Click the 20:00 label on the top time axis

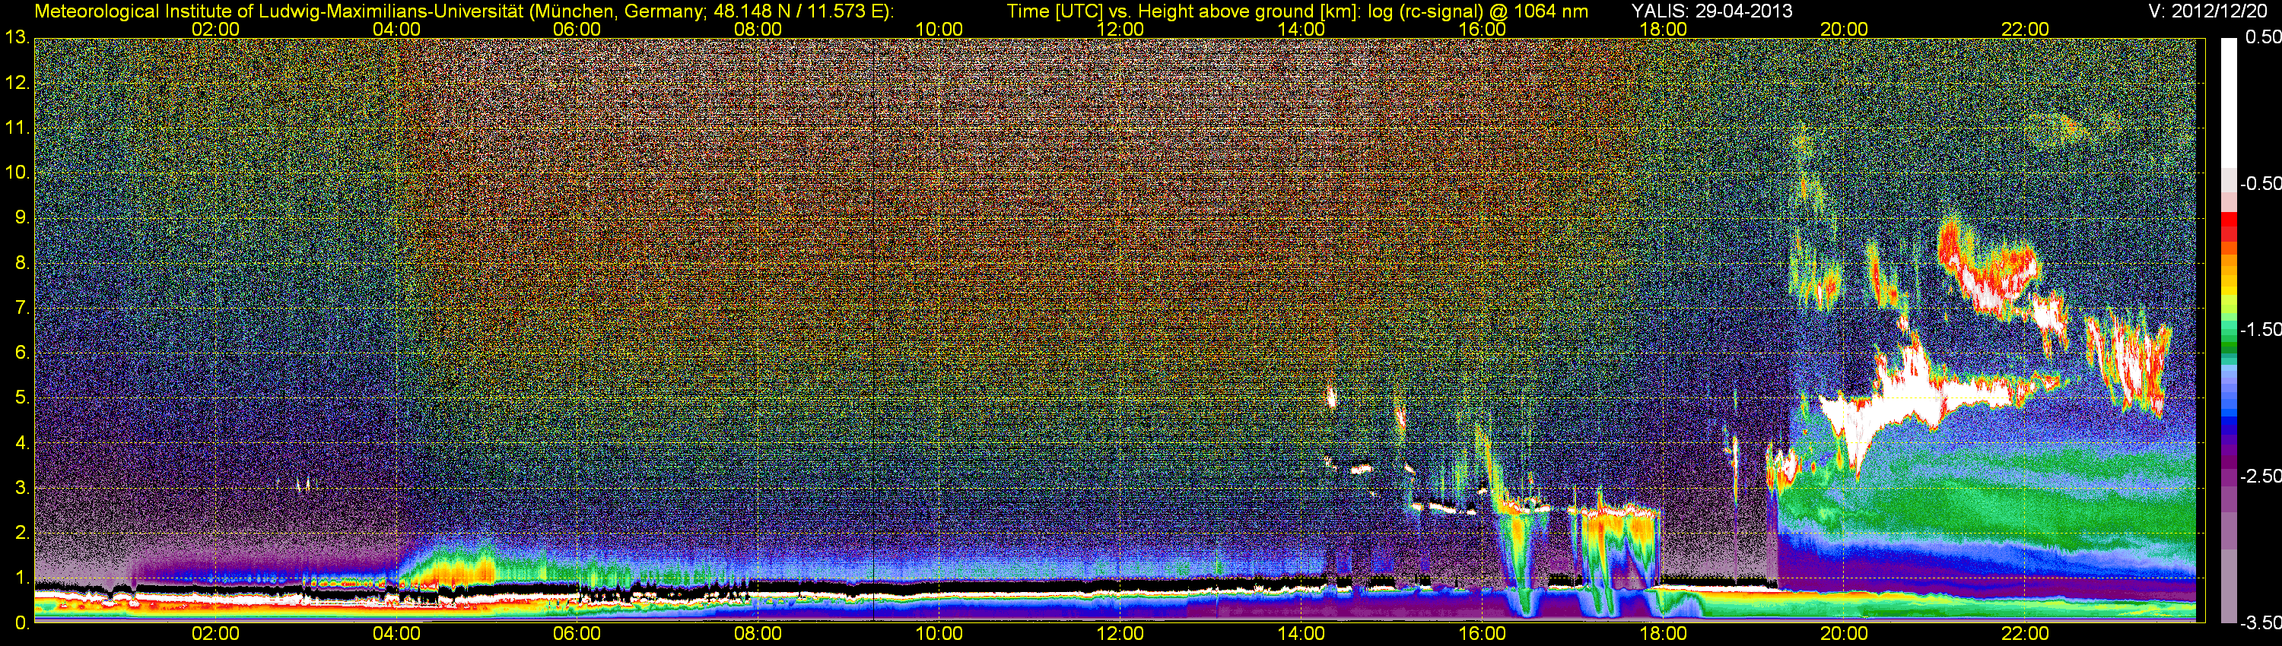[1845, 29]
